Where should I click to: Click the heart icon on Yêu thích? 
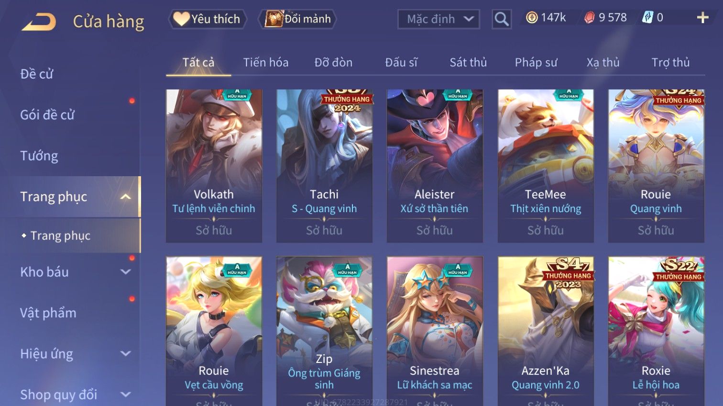point(181,19)
